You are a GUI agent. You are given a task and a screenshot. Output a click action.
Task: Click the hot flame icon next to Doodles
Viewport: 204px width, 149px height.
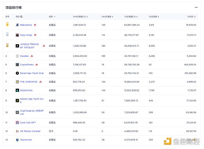click(x=32, y=56)
